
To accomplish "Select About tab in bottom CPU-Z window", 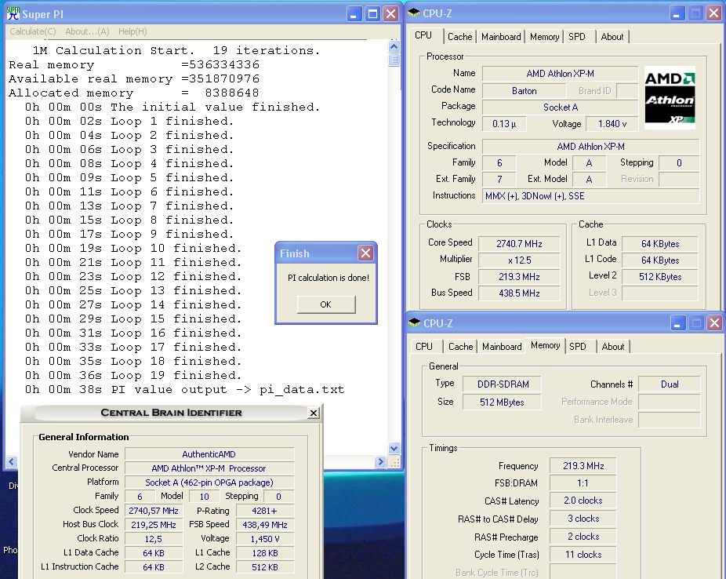I will tap(613, 347).
